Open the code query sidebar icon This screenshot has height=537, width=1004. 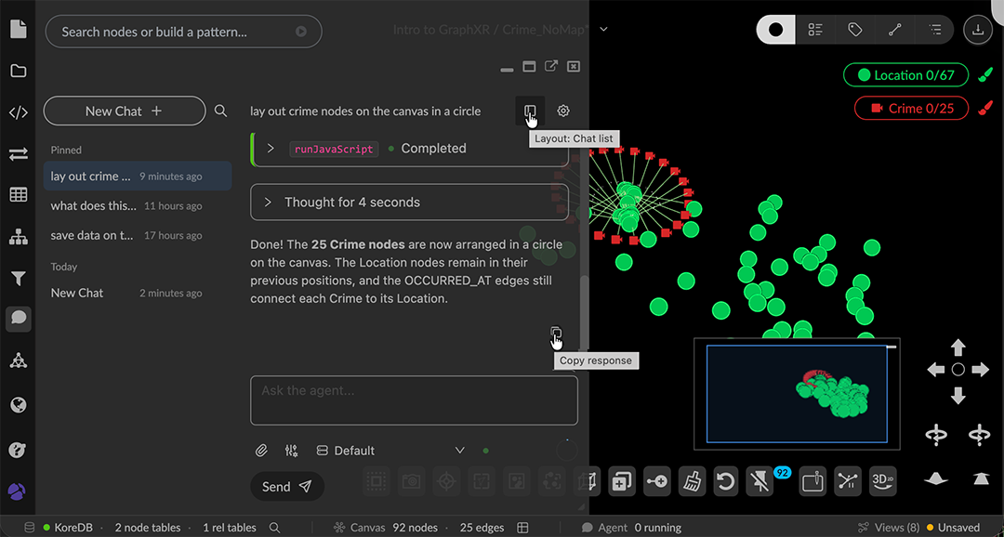(x=18, y=112)
